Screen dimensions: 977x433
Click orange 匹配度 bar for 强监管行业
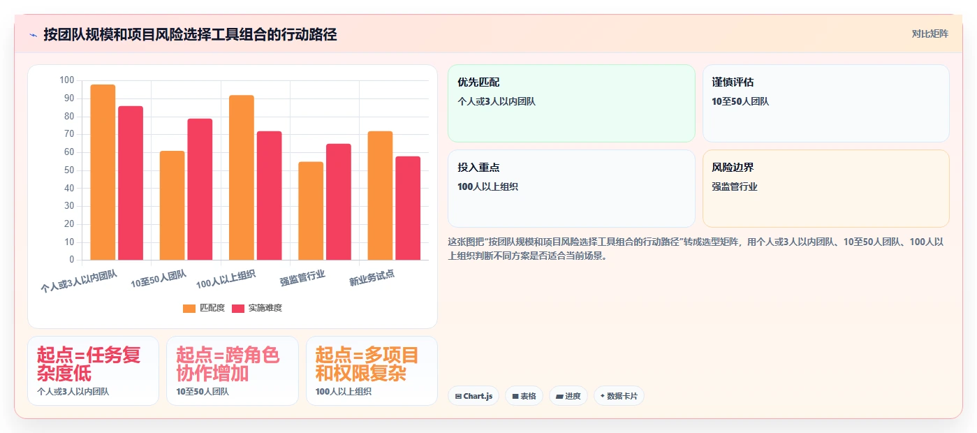pos(311,211)
